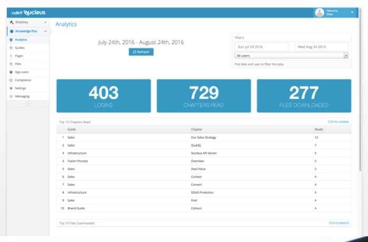Click the Files sidebar icon

[x=11, y=64]
